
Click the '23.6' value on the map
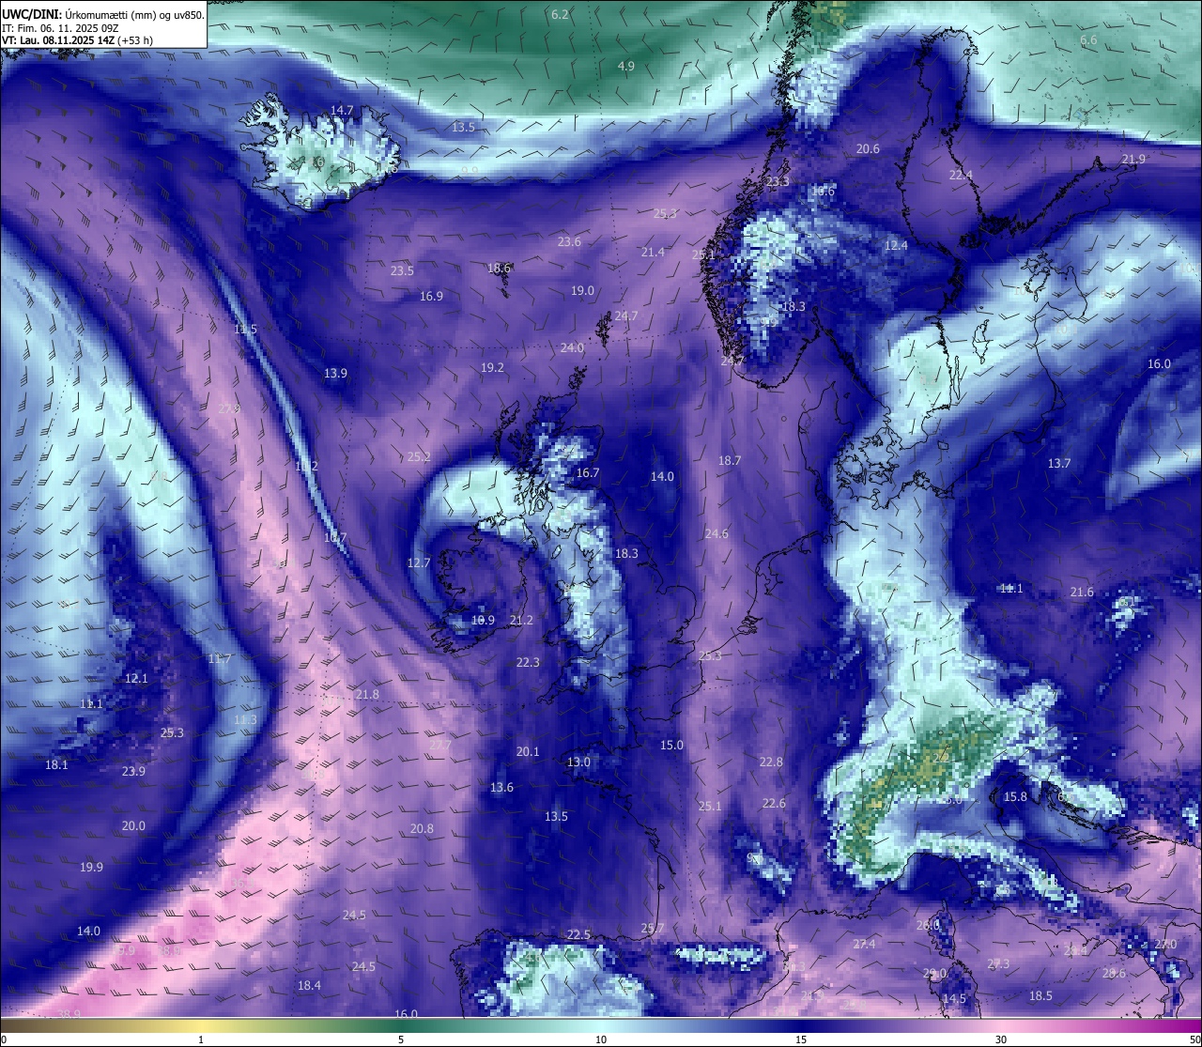click(x=569, y=241)
